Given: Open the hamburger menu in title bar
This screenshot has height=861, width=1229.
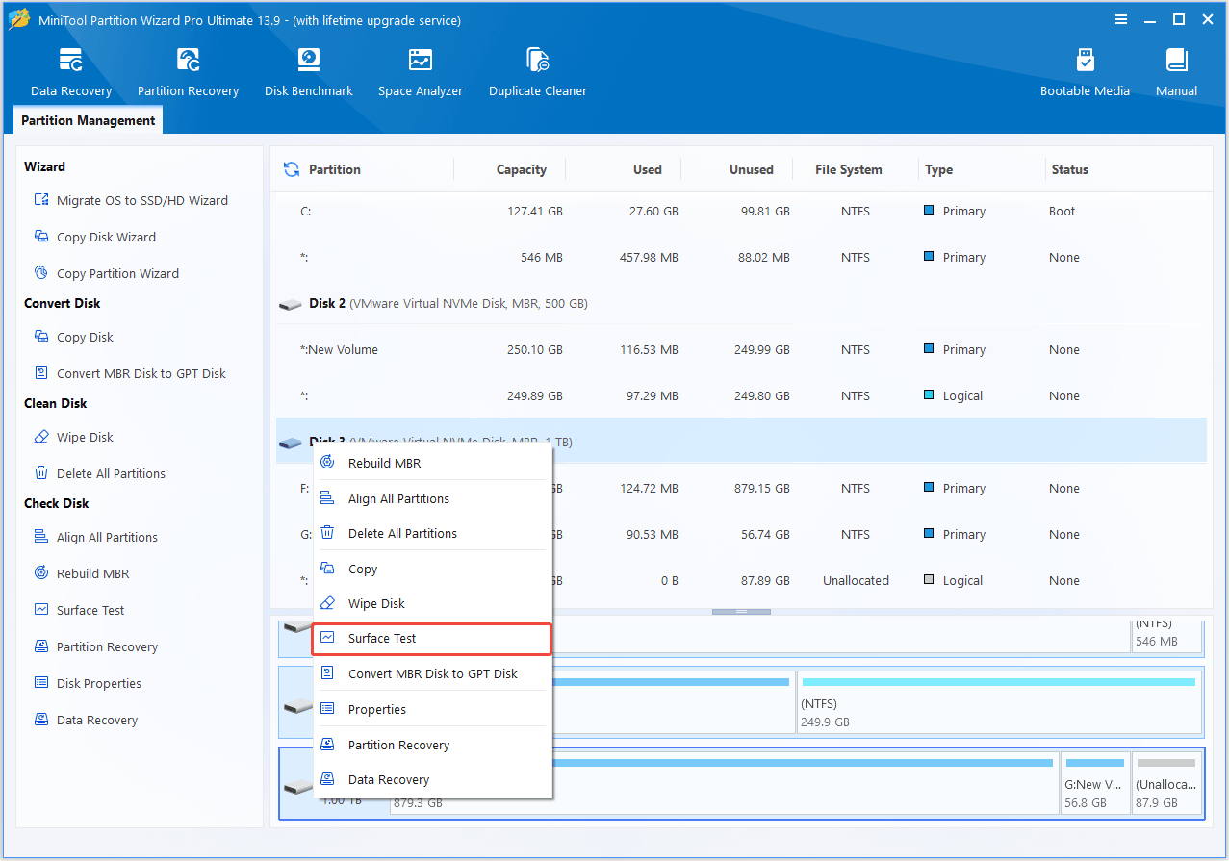Looking at the screenshot, I should pyautogui.click(x=1121, y=19).
